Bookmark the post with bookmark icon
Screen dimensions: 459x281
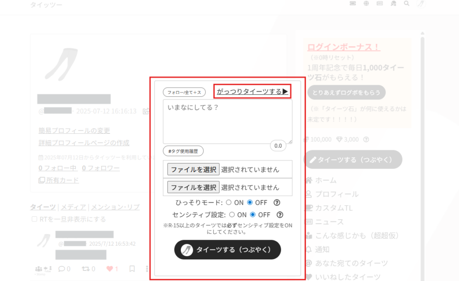[132, 269]
